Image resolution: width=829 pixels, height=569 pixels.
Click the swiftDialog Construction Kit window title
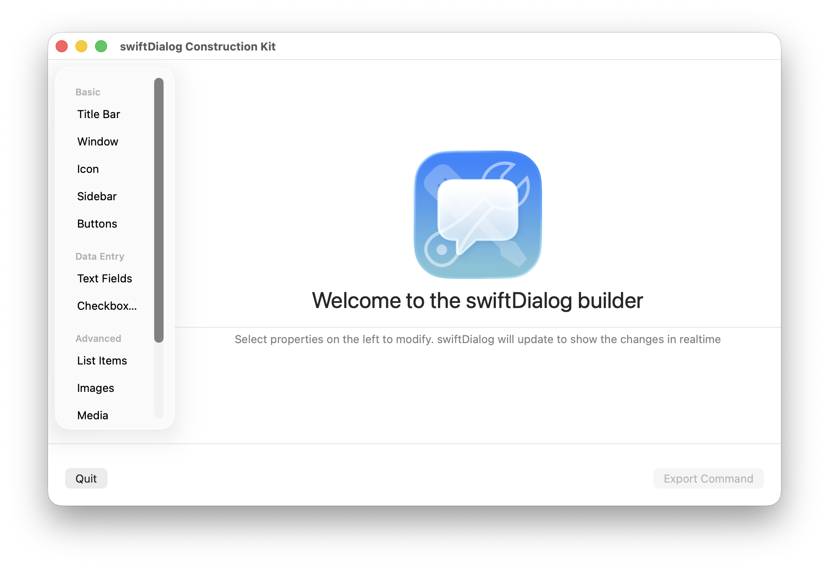[x=197, y=46]
